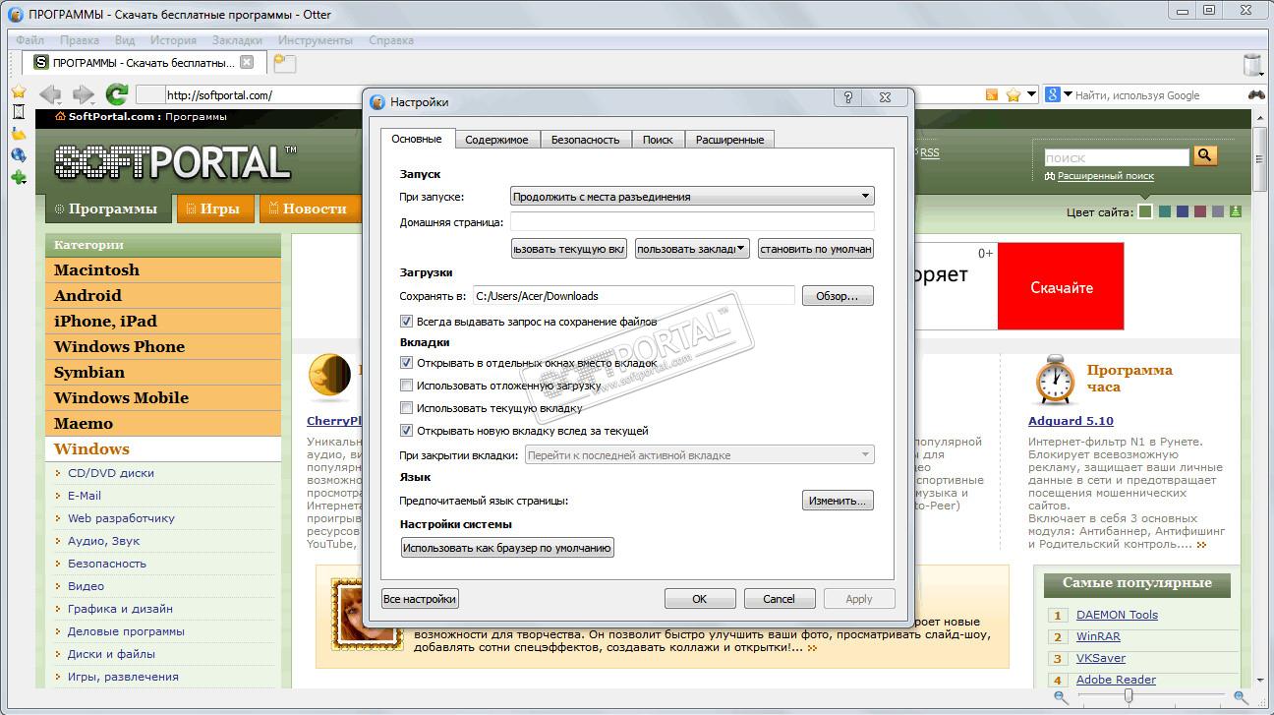Pick the crimson site color swatch
The image size is (1274, 715).
click(1200, 211)
